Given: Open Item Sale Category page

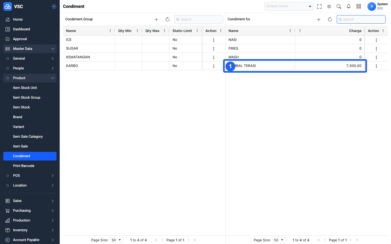Looking at the screenshot, I should click(28, 137).
